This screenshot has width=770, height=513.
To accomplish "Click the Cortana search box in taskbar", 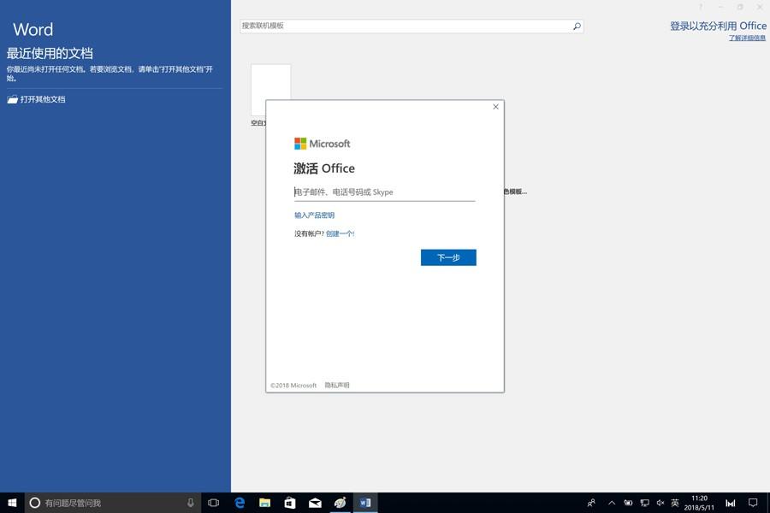I will point(112,503).
